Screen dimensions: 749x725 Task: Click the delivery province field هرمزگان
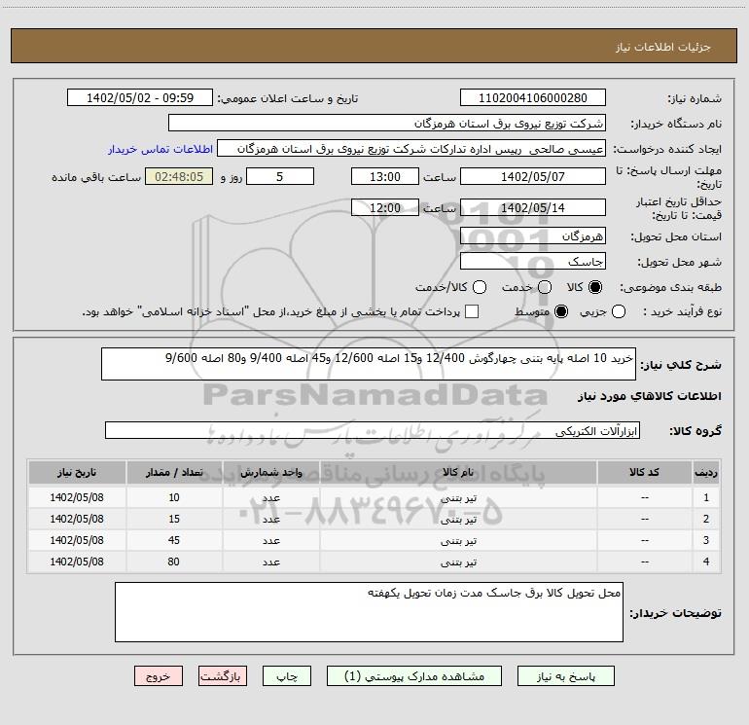tap(533, 236)
